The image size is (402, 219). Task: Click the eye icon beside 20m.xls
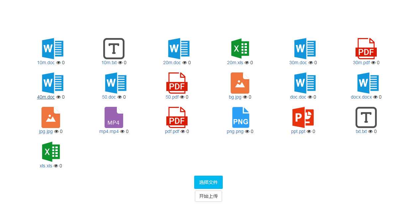tap(247, 63)
